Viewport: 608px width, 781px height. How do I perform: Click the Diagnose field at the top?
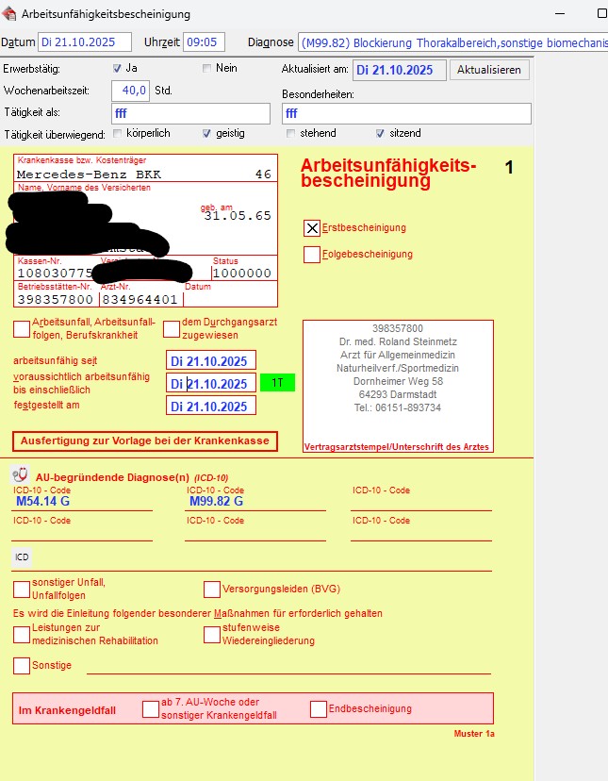pos(452,42)
